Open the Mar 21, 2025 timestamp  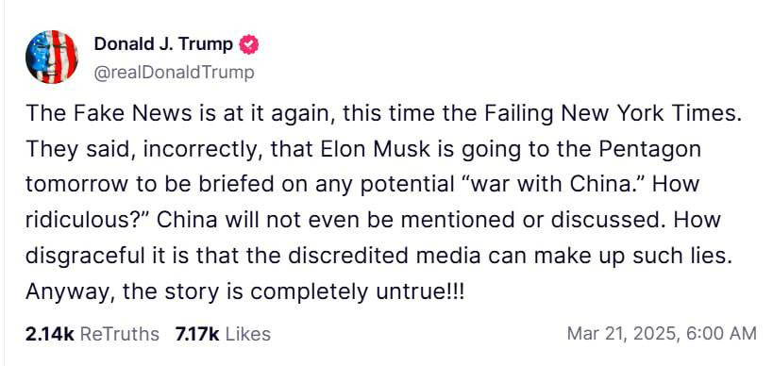click(623, 334)
